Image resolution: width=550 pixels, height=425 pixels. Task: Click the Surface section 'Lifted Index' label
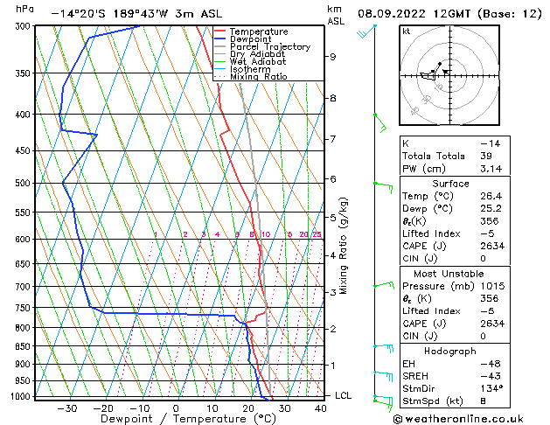pyautogui.click(x=431, y=233)
